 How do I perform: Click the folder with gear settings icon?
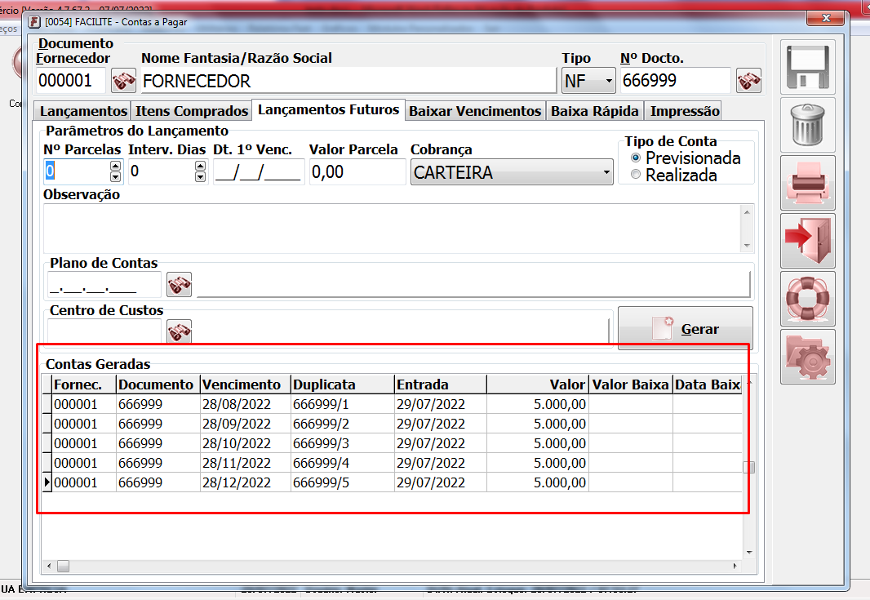tap(807, 357)
